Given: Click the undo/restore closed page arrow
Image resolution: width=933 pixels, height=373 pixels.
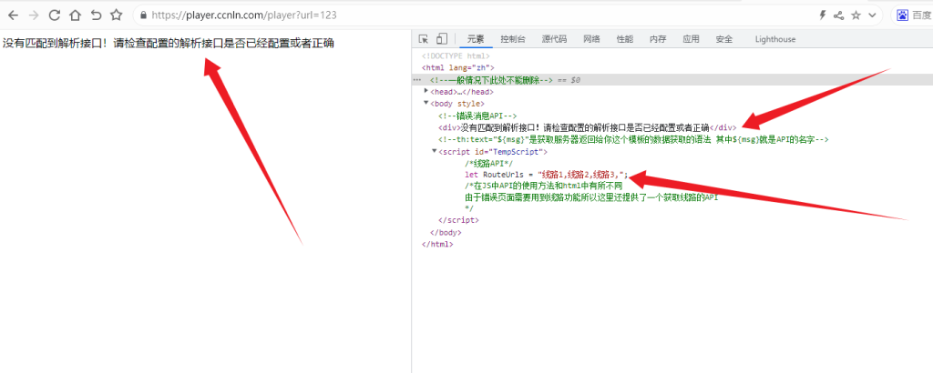Looking at the screenshot, I should [x=96, y=15].
